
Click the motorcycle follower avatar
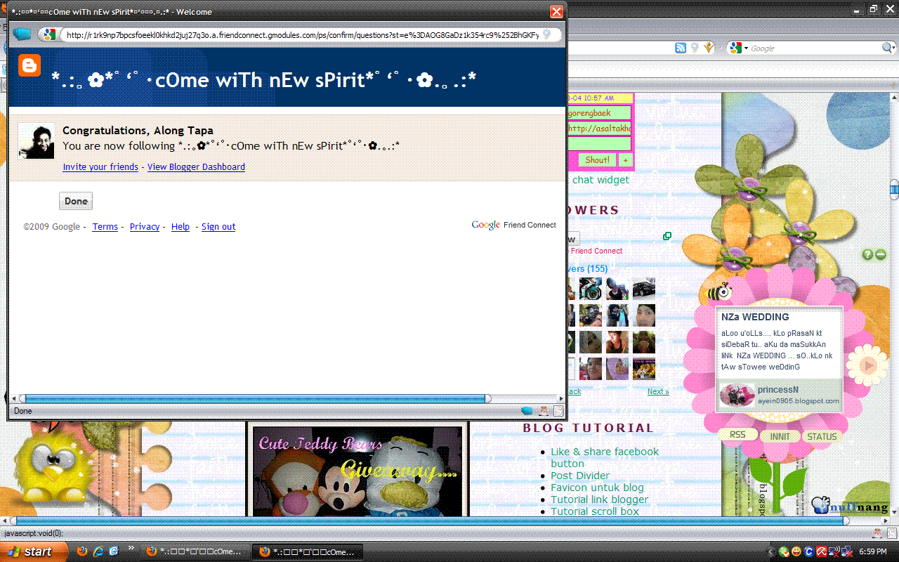coord(591,289)
